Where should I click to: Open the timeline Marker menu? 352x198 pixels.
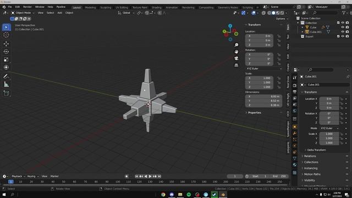click(54, 177)
